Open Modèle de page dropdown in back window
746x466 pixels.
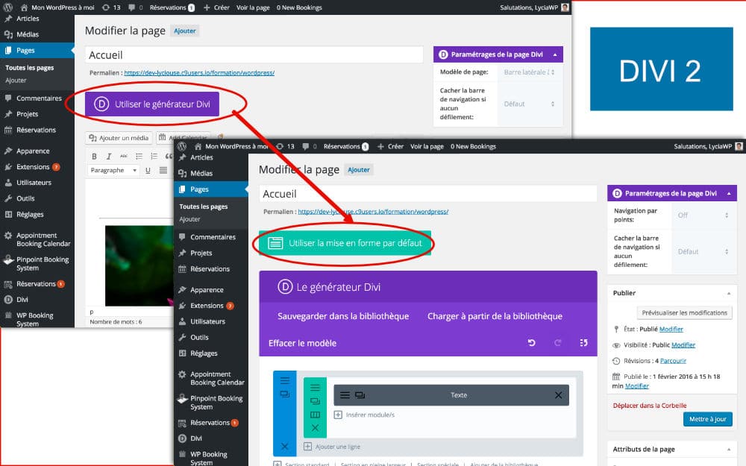coord(529,72)
